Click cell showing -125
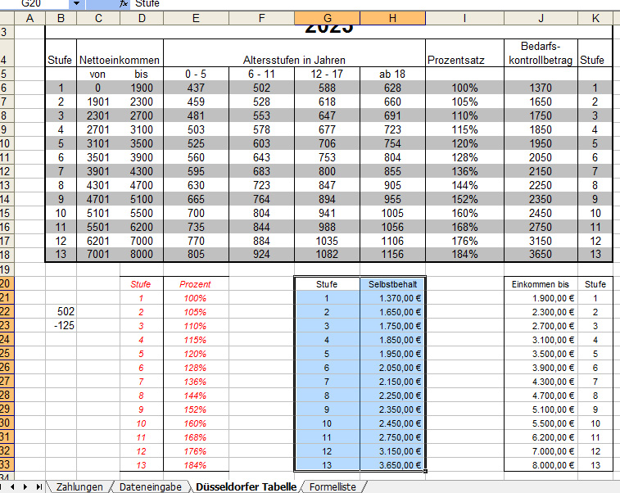Screen dimensions: 620x493 pos(61,325)
